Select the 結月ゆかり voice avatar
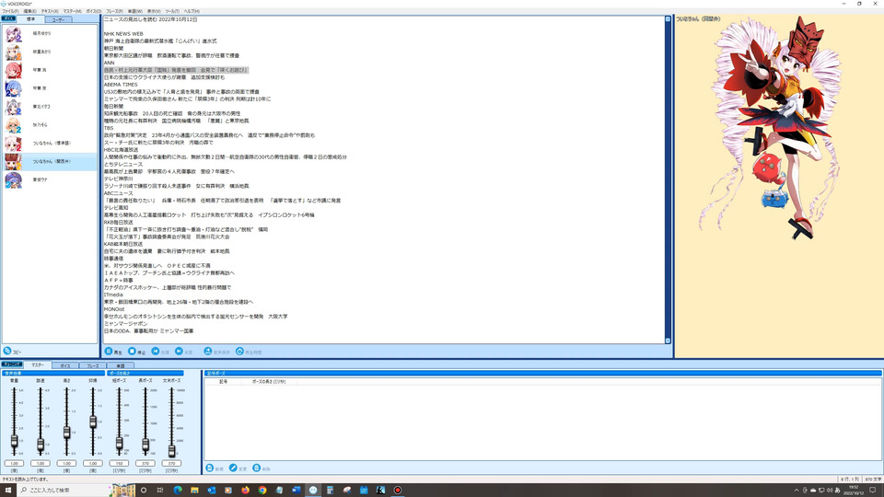Viewport: 884px width, 497px height. (x=14, y=34)
